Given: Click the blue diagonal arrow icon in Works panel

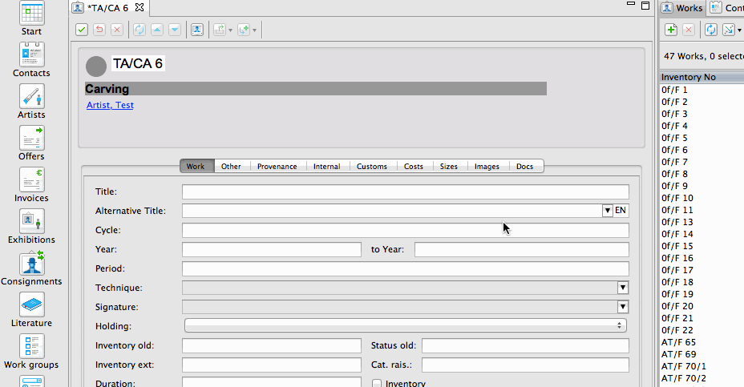Looking at the screenshot, I should (x=728, y=30).
